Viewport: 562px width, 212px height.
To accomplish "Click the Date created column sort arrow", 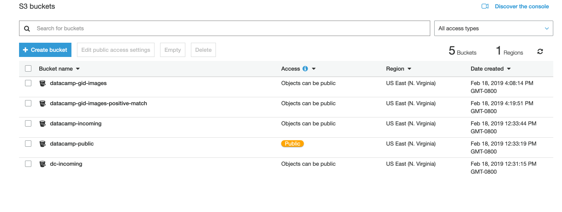I will pos(509,69).
